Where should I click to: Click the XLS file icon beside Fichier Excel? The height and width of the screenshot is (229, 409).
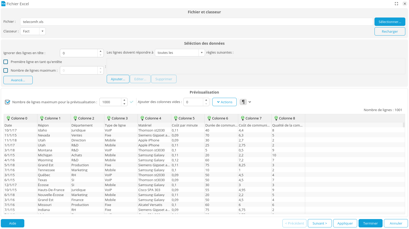[x=3, y=4]
